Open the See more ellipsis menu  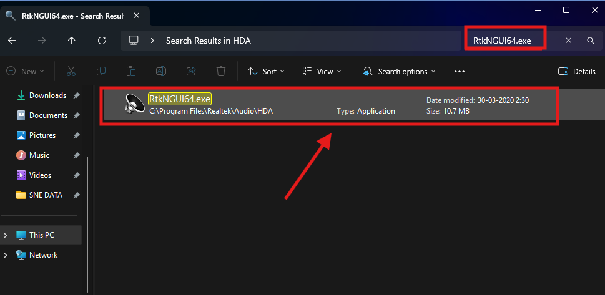tap(459, 71)
